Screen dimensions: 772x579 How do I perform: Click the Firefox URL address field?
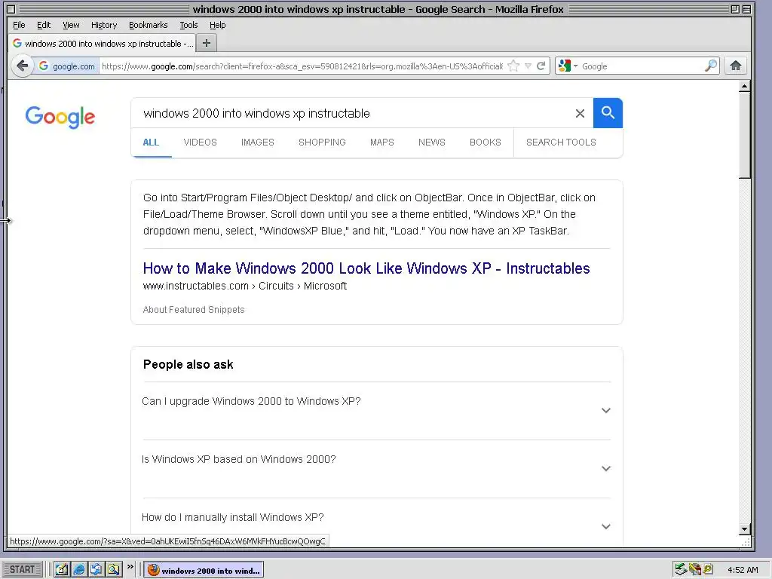click(x=302, y=66)
